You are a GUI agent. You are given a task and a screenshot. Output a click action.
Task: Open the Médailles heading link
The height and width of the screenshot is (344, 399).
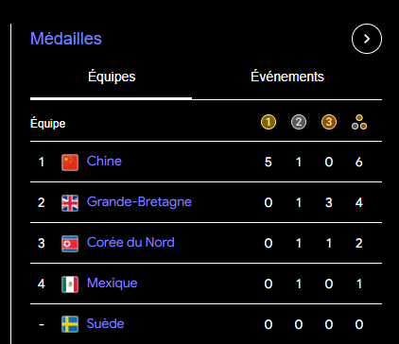click(x=66, y=39)
